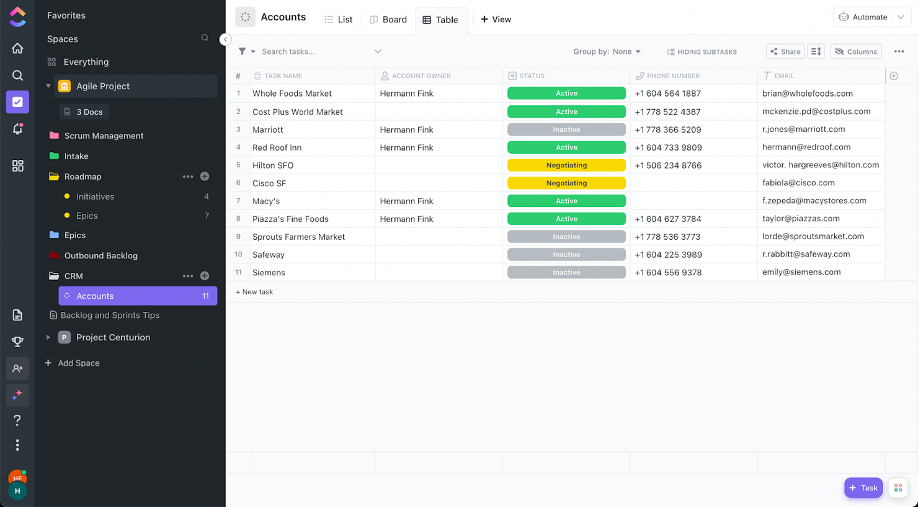Open the table three-dot options menu

point(899,51)
